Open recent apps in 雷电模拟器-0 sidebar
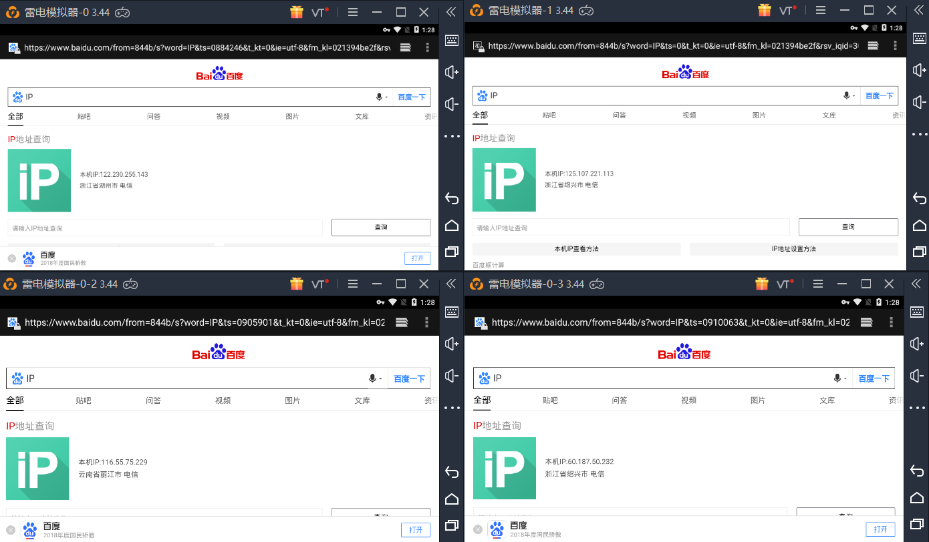 [x=452, y=252]
